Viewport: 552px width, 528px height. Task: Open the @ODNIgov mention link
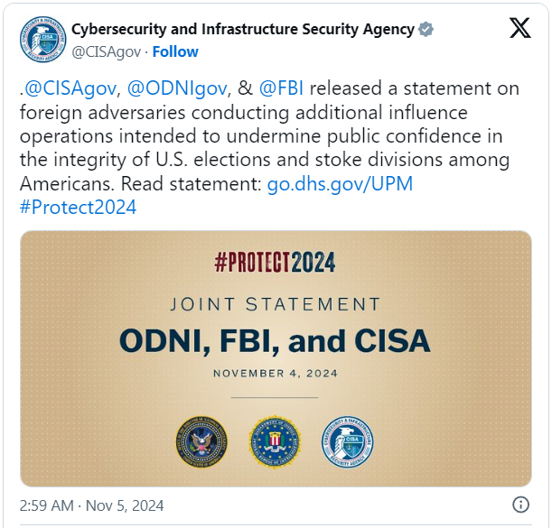pos(177,88)
